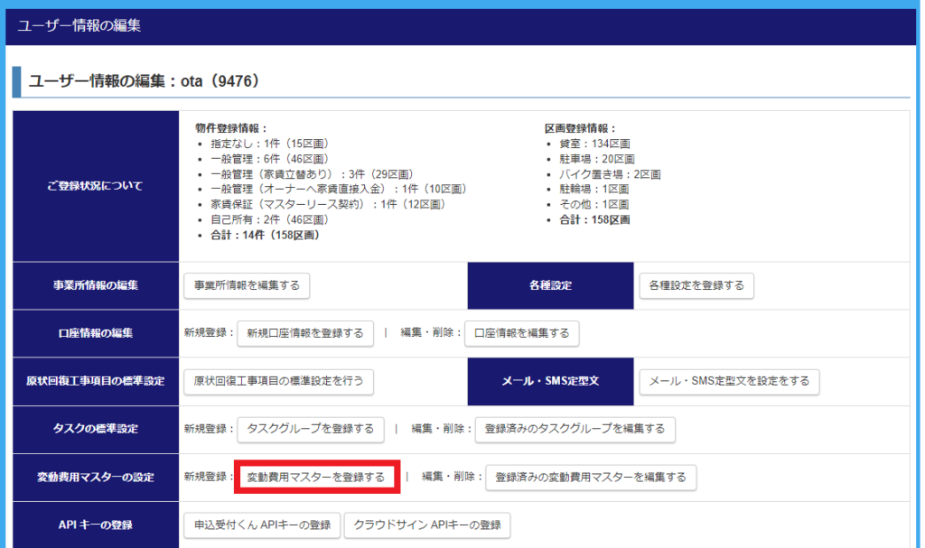Click the highlighted 変動費用マスターを登録する button
925x548 pixels.
click(x=316, y=477)
